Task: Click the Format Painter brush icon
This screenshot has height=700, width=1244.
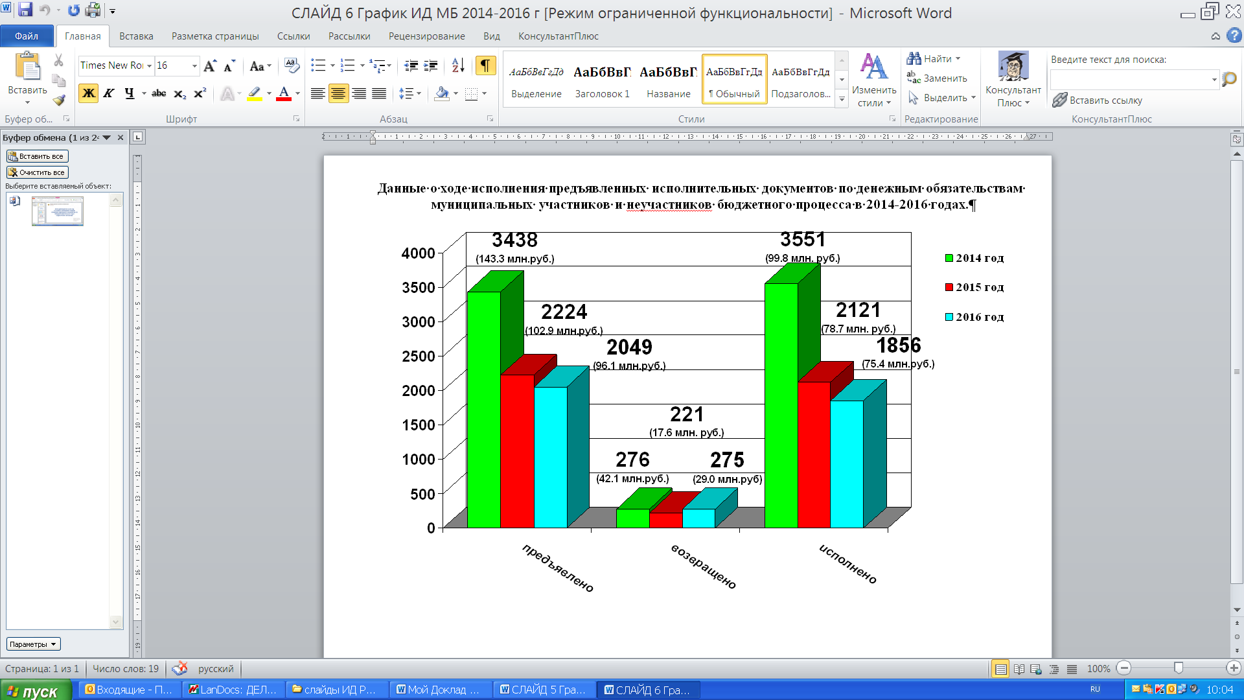Action: coord(59,100)
